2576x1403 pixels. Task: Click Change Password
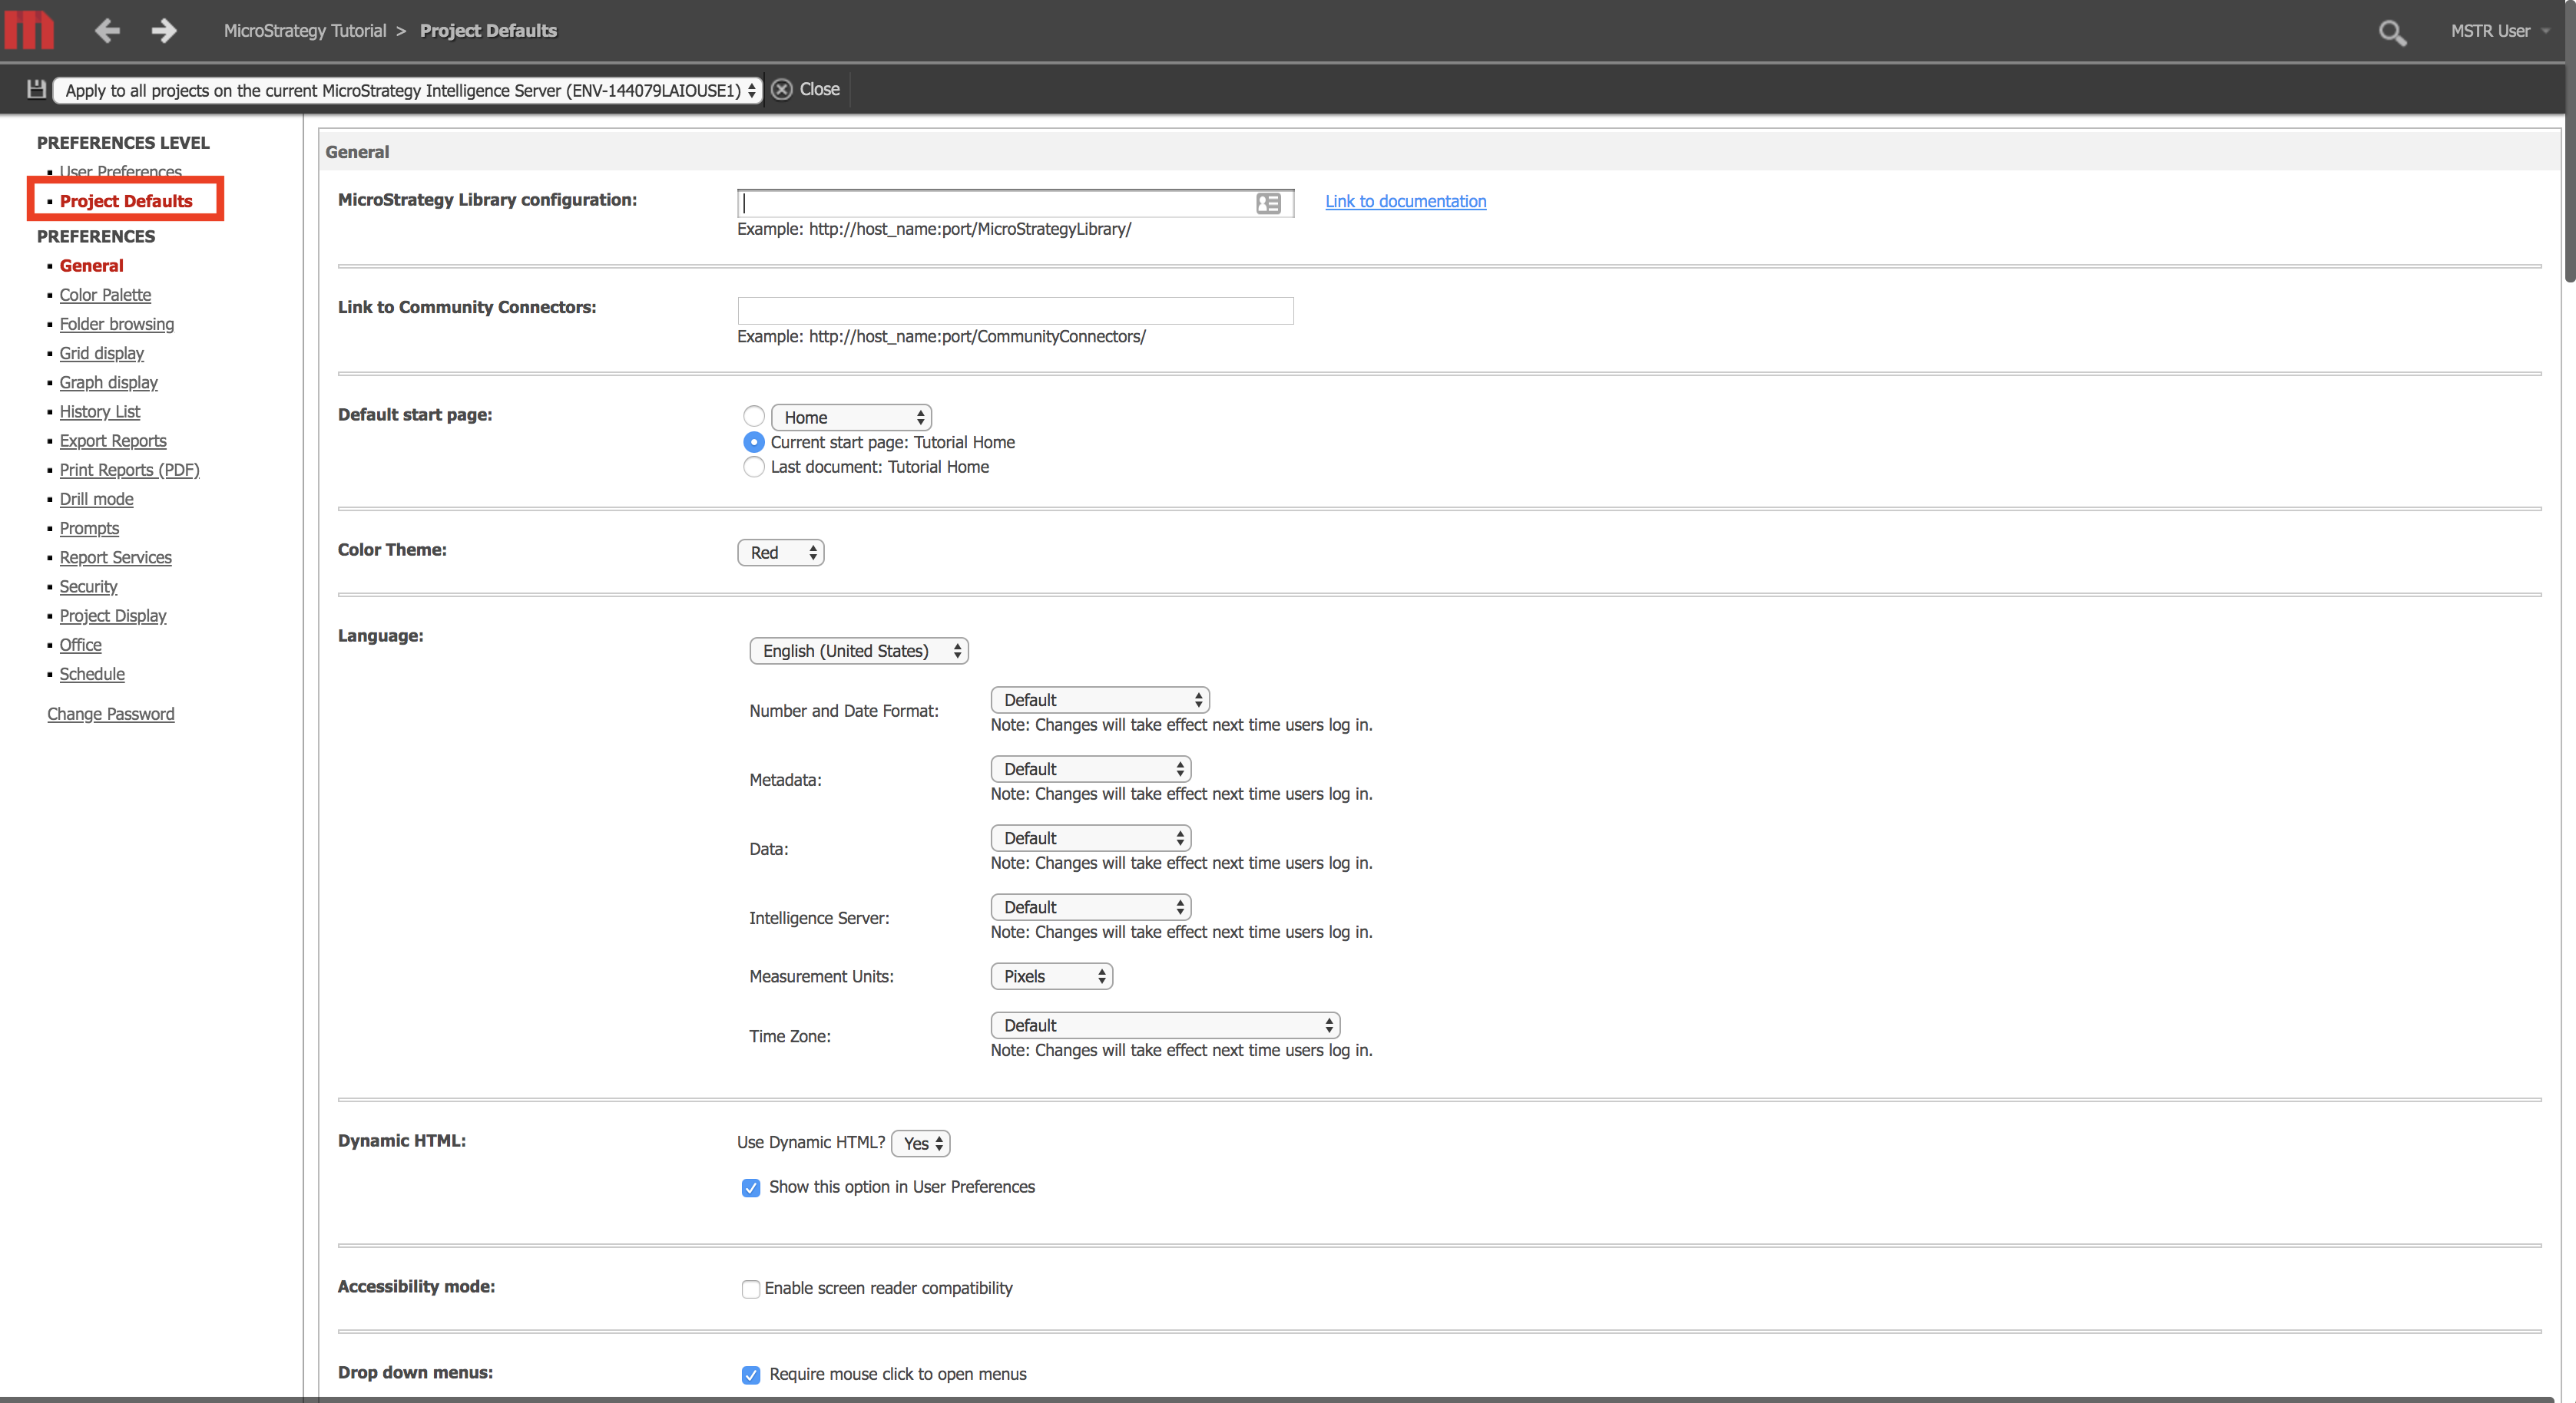pyautogui.click(x=111, y=714)
